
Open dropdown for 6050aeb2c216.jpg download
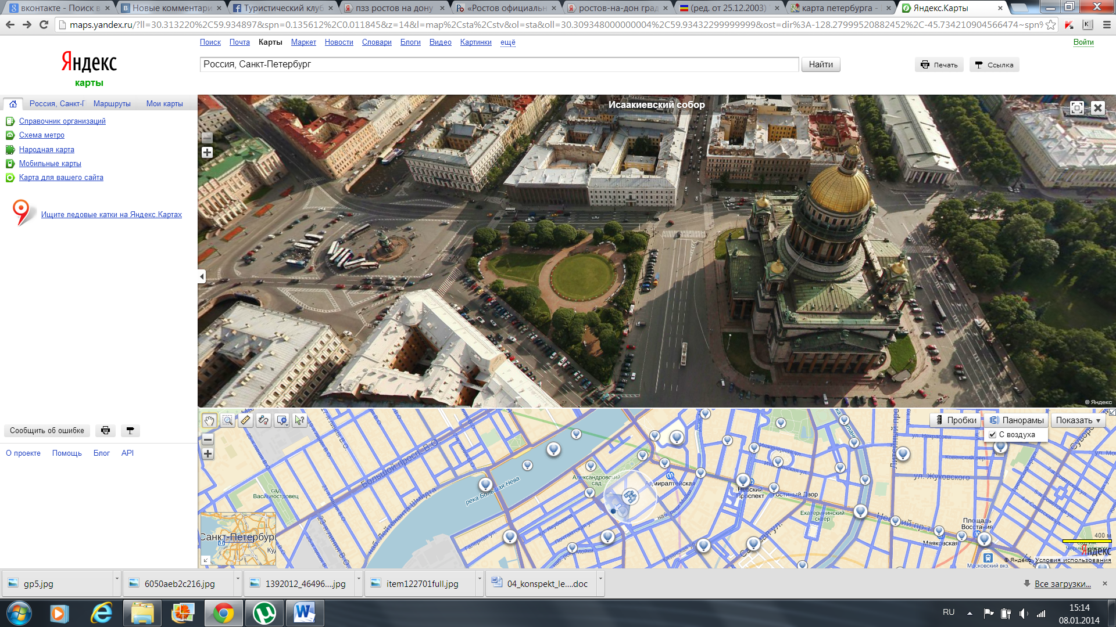(x=238, y=583)
